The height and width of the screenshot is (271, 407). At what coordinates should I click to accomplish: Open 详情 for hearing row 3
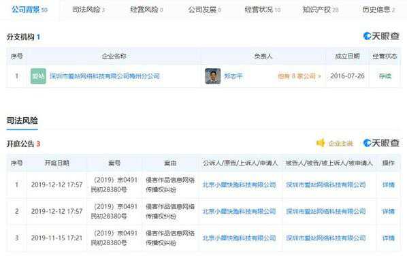[x=389, y=238]
